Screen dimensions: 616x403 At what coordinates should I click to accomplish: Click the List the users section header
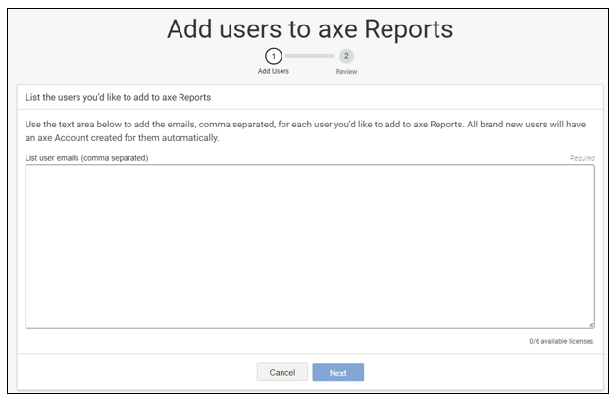[x=117, y=98]
